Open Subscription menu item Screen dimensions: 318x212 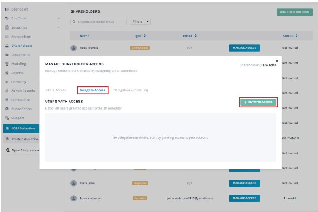tap(21, 109)
